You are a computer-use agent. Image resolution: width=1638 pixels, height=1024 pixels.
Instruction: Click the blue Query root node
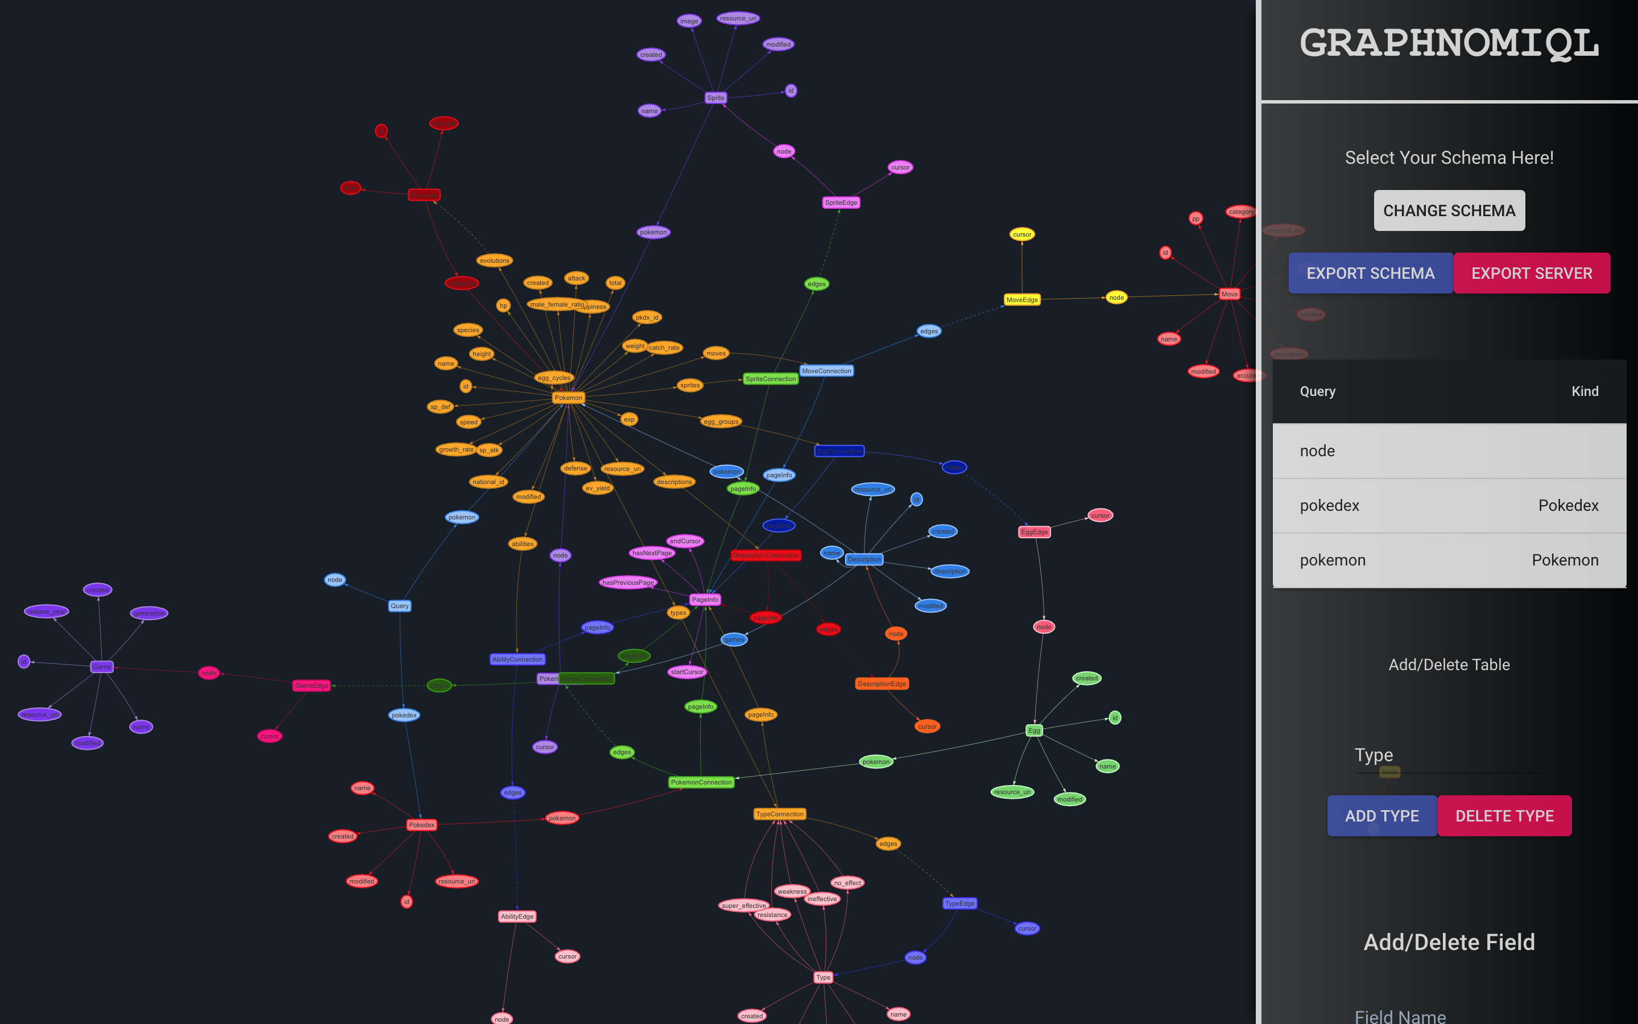point(399,605)
